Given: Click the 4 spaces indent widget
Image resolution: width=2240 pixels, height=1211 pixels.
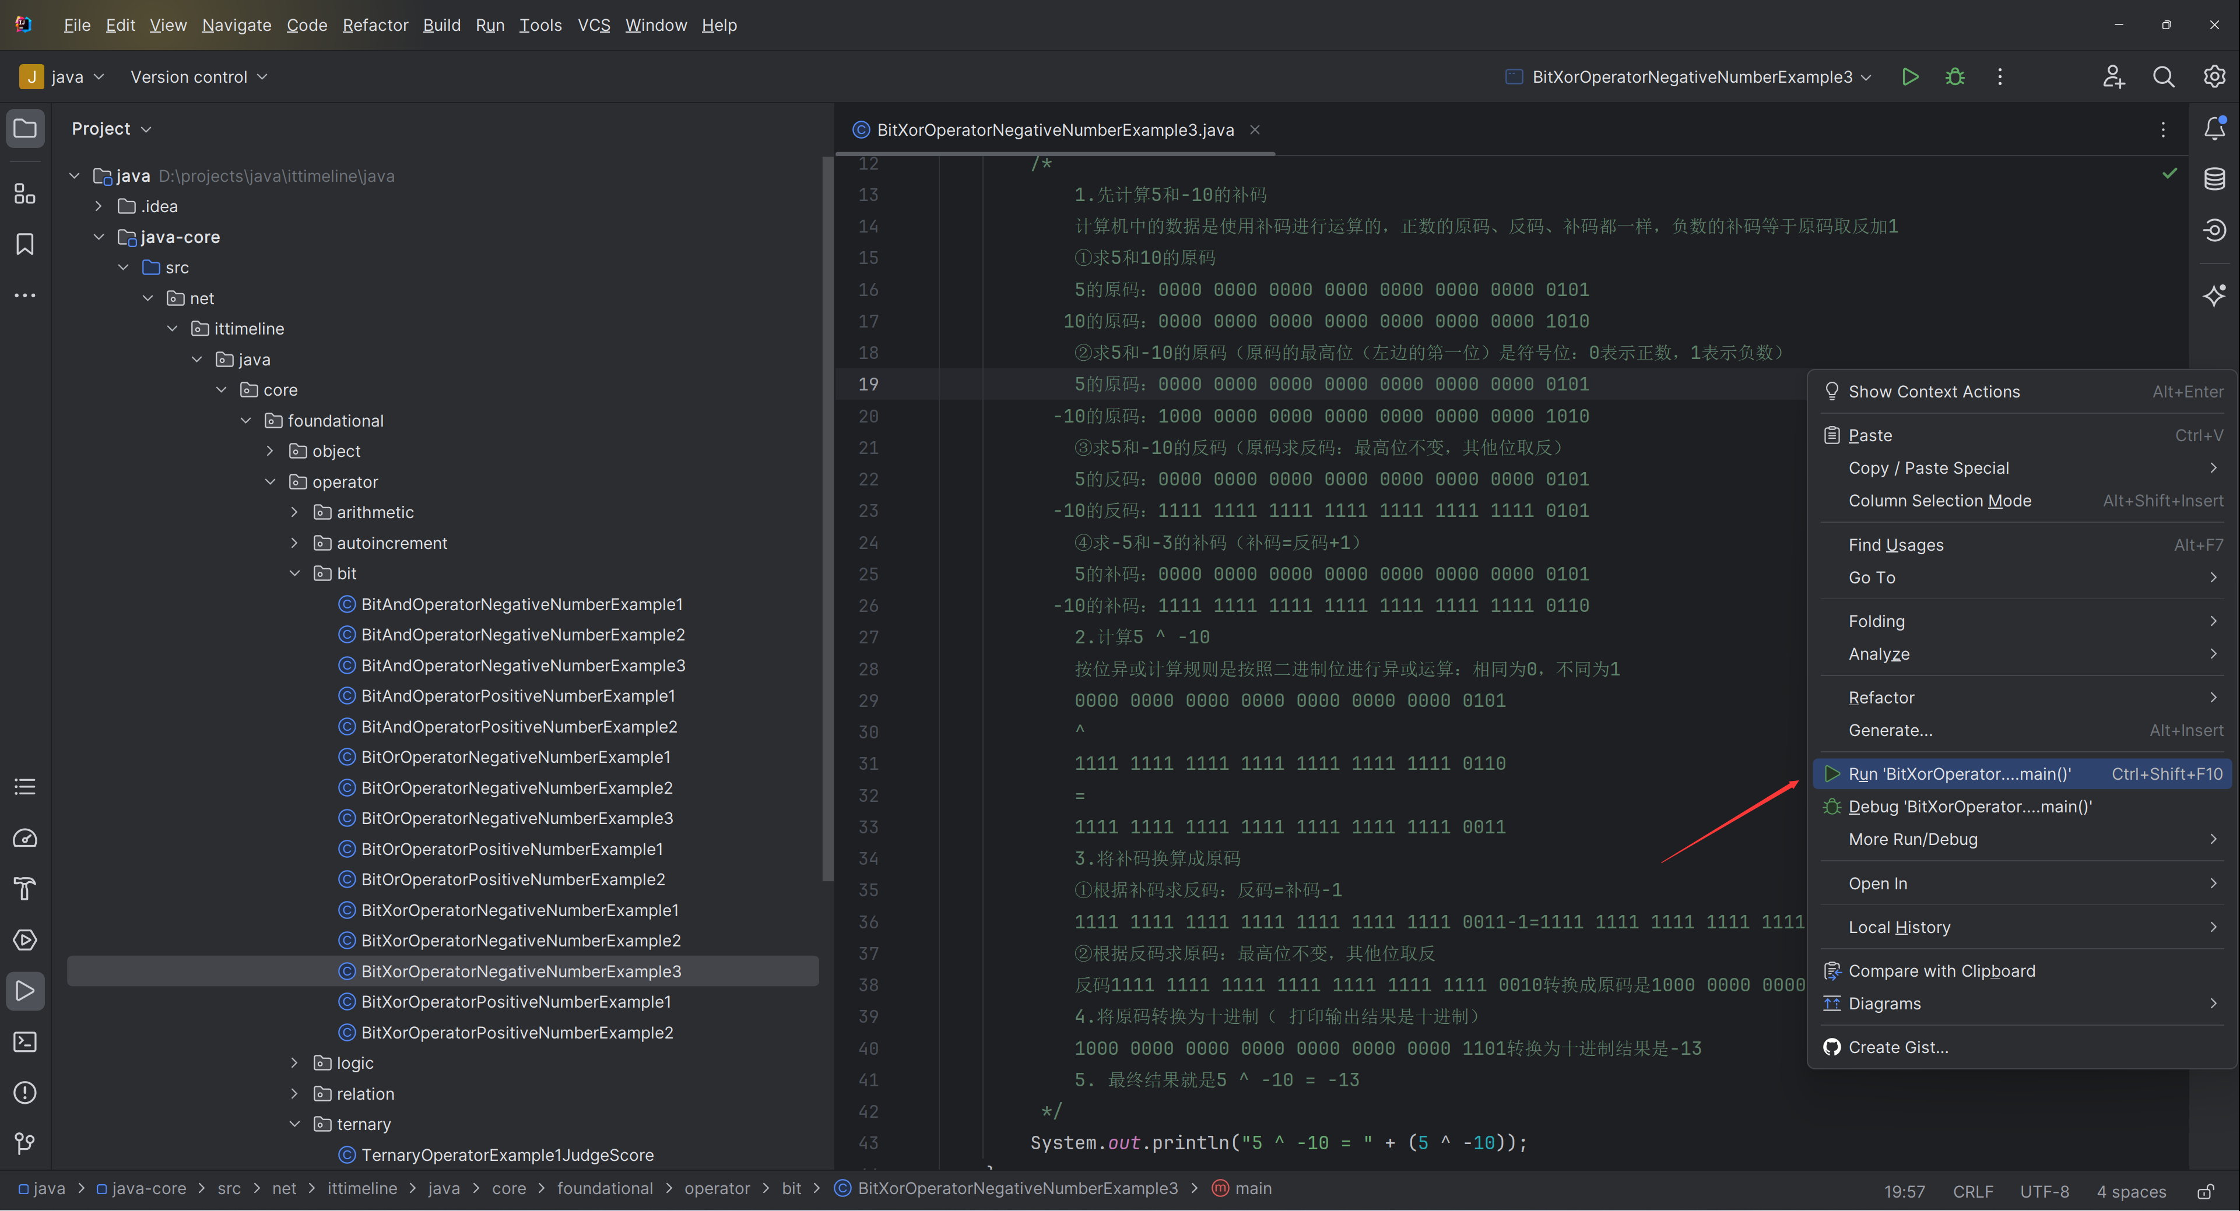Looking at the screenshot, I should (2132, 1191).
